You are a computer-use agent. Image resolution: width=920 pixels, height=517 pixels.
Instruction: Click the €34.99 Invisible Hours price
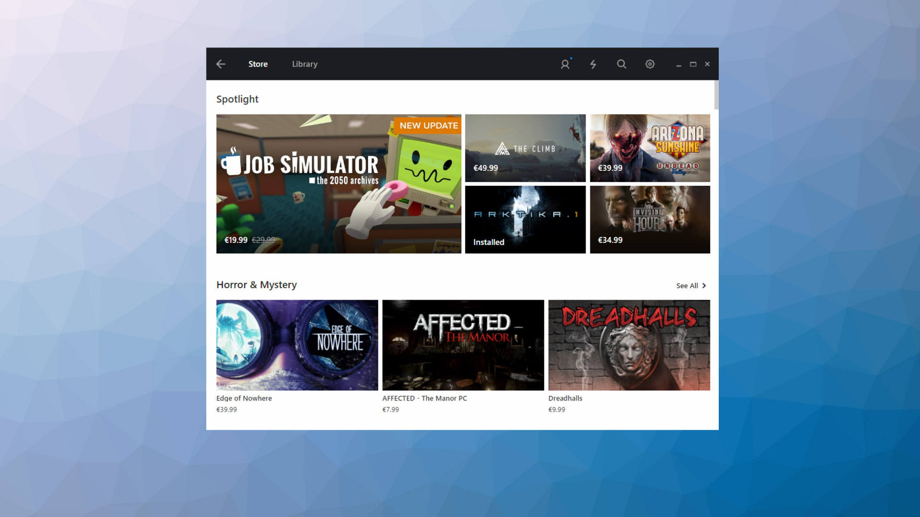tap(610, 240)
